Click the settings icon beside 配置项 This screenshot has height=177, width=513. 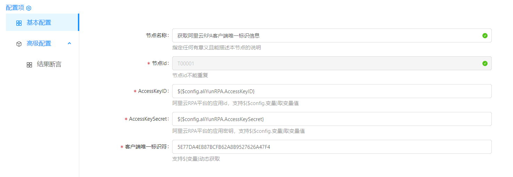click(x=29, y=8)
